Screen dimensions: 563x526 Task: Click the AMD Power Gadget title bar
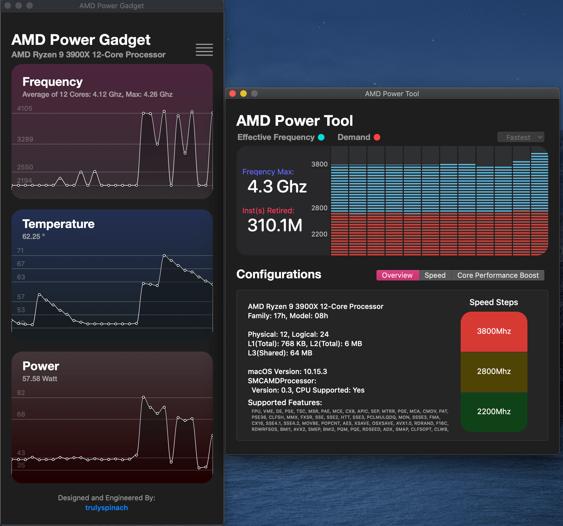(112, 6)
